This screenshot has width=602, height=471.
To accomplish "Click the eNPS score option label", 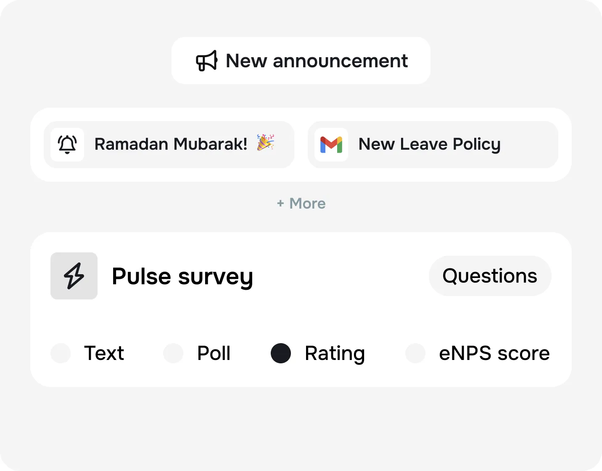I will [494, 353].
